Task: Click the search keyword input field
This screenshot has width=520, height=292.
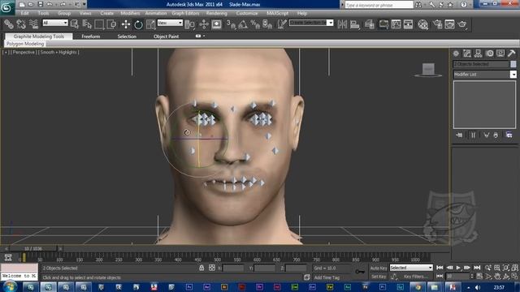Action: [x=379, y=5]
